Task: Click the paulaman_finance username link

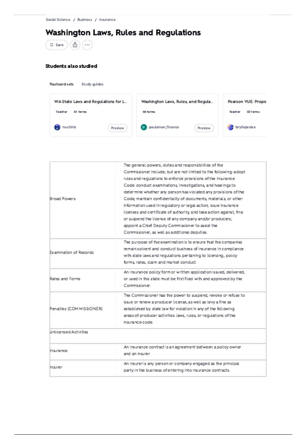Action: click(x=164, y=127)
